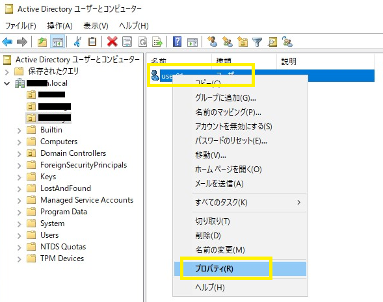Select the TPM Devices tree item
383x302 pixels.
(x=62, y=258)
